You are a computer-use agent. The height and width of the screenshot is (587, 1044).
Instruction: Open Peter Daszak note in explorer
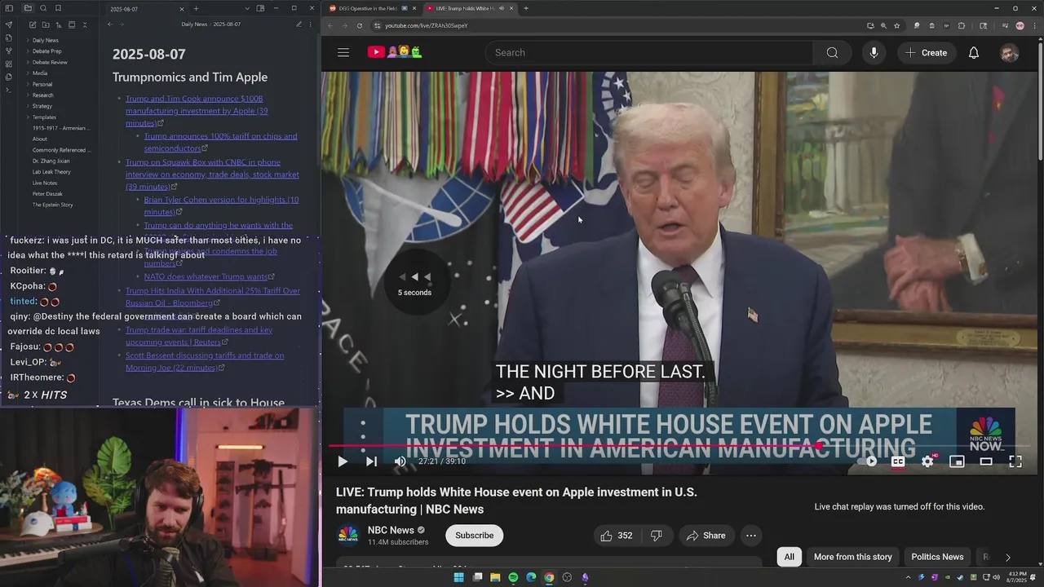(47, 194)
